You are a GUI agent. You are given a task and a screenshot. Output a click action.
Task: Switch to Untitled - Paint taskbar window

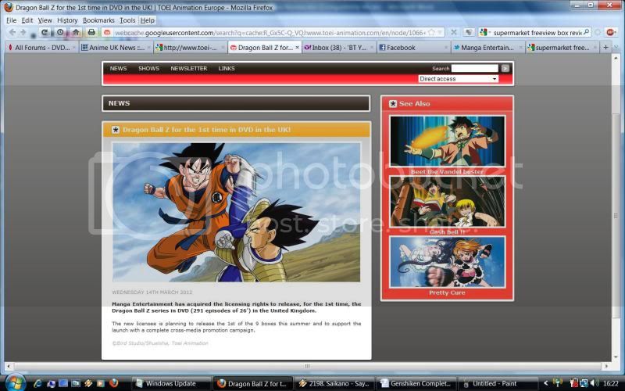click(x=498, y=384)
